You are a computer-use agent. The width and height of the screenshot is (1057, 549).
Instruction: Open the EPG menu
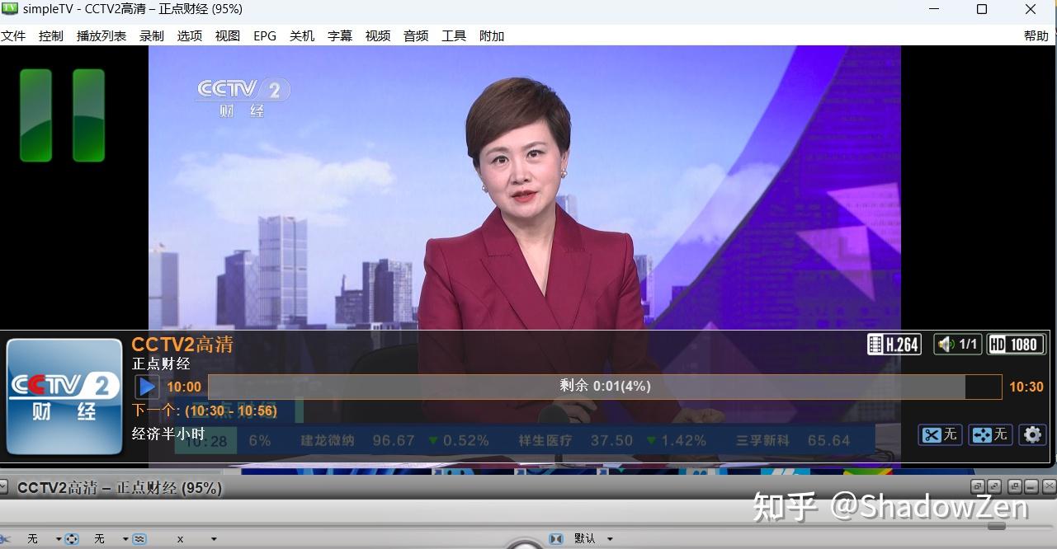(265, 35)
